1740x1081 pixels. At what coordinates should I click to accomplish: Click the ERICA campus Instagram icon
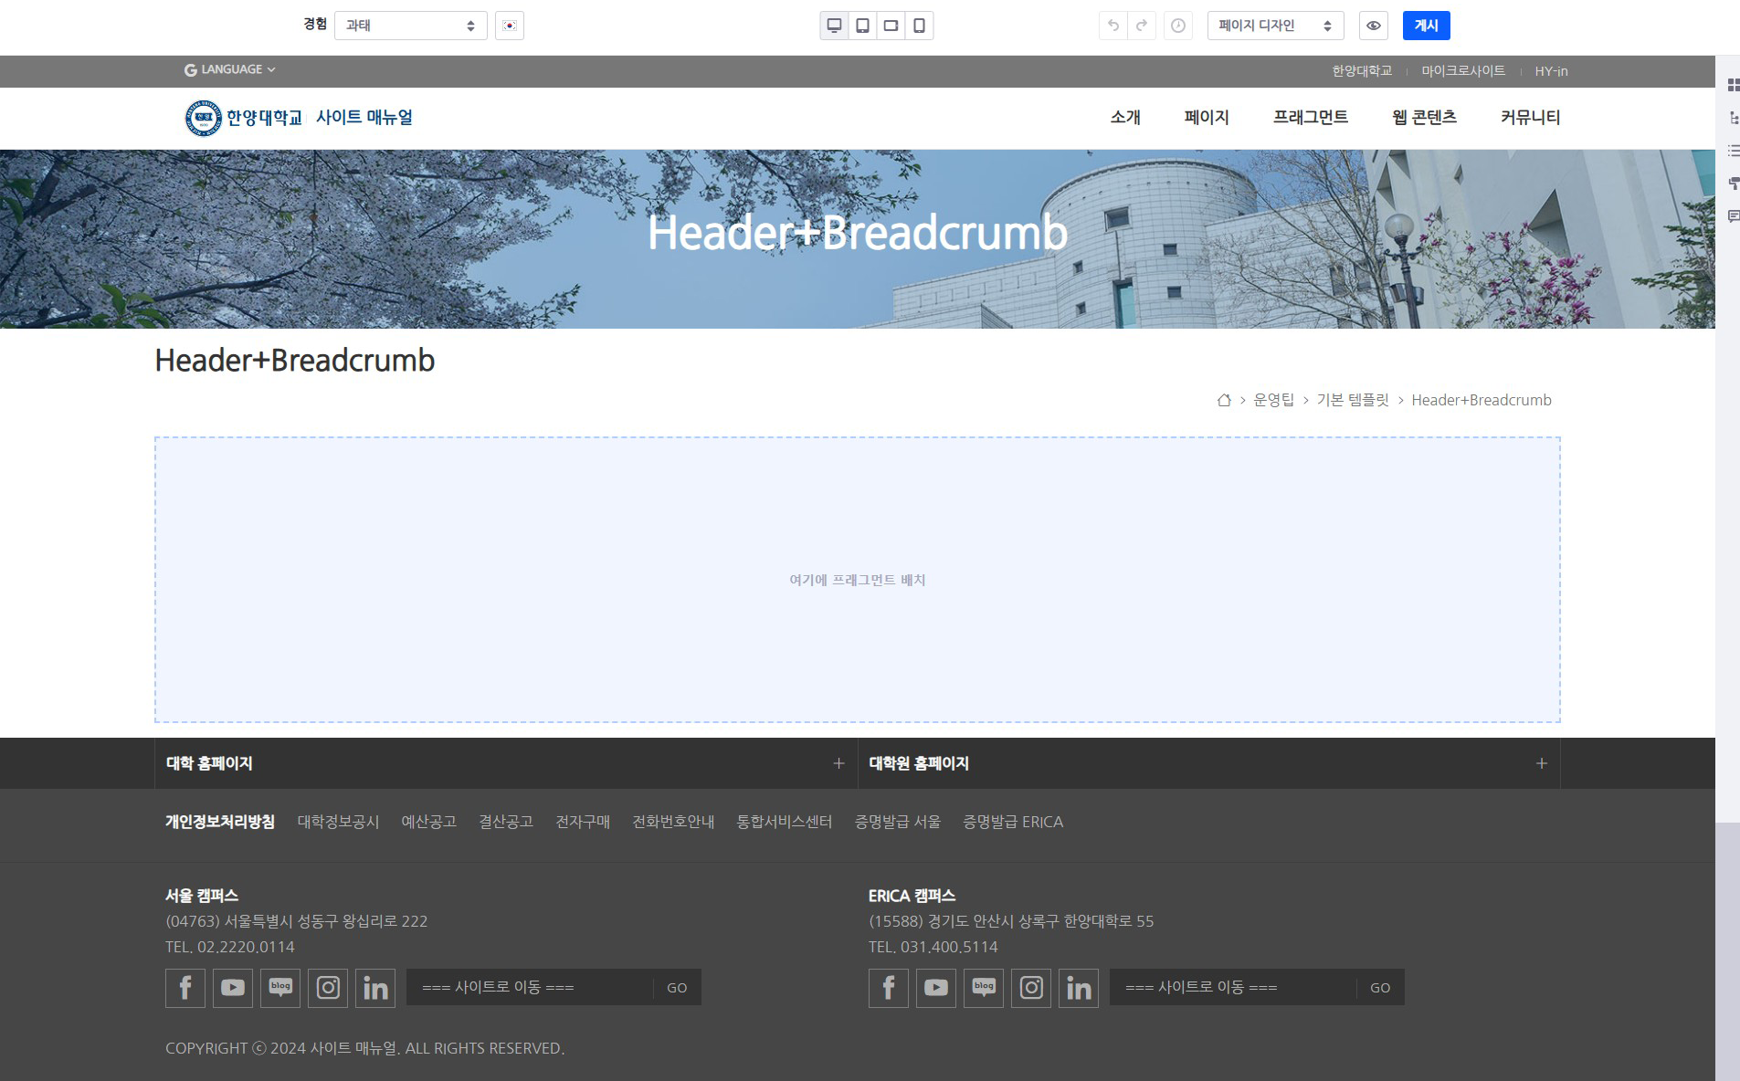click(x=1031, y=988)
